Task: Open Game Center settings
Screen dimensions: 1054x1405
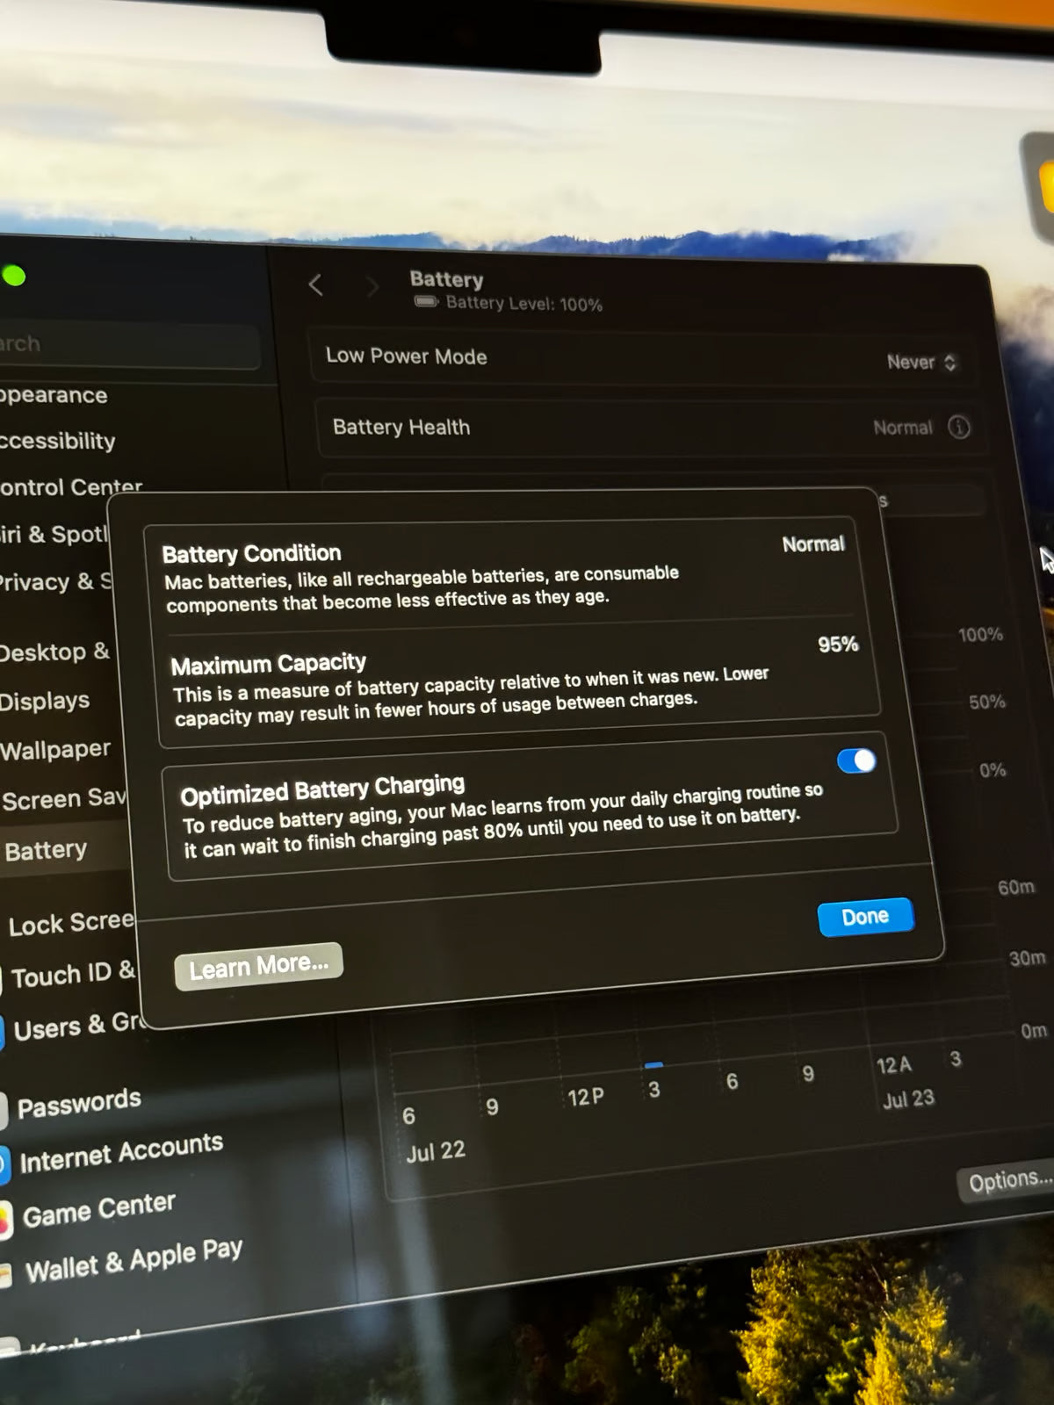Action: tap(99, 1210)
